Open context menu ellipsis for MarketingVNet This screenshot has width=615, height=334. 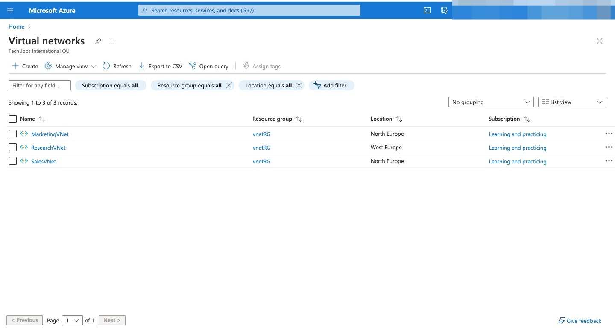(609, 134)
